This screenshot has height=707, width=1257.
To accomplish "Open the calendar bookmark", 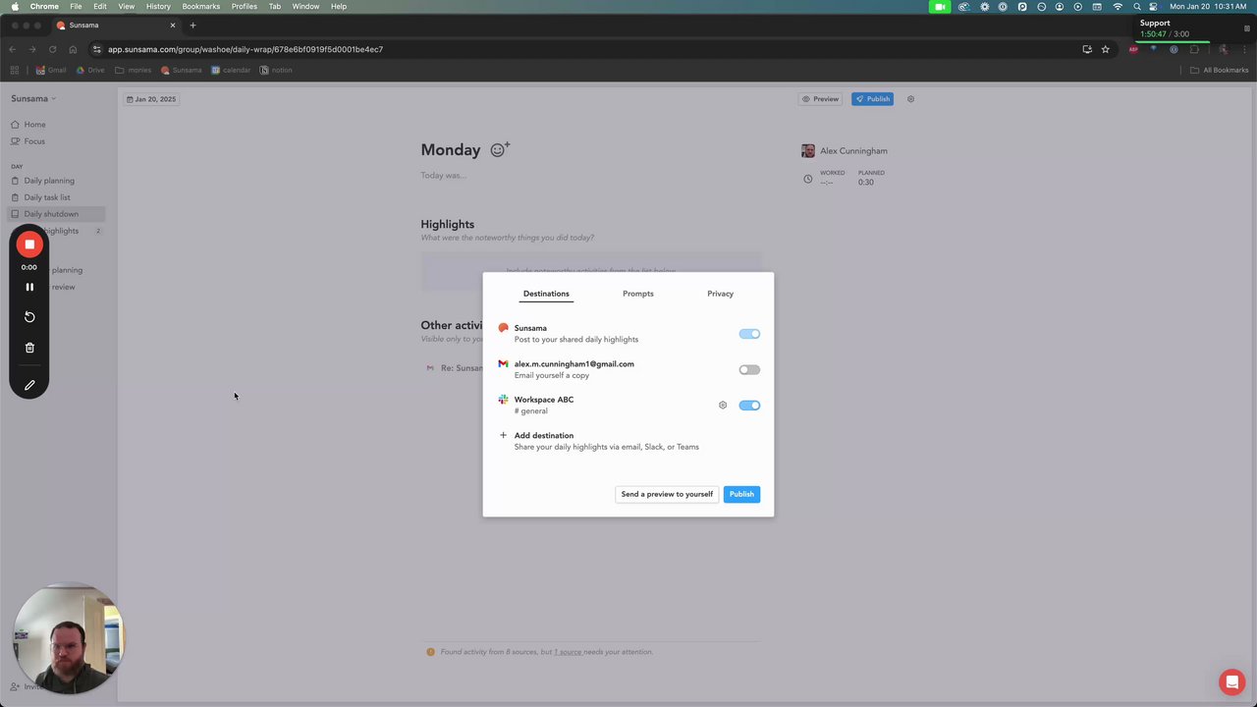I will click(x=231, y=70).
